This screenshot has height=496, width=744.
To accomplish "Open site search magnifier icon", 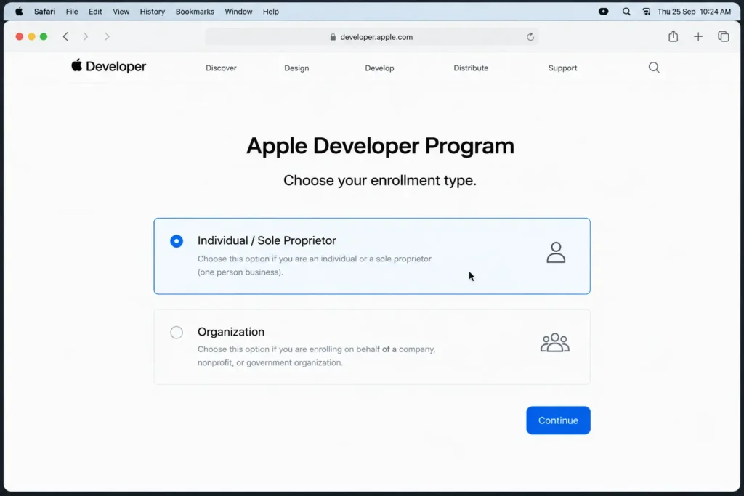I will [x=654, y=68].
